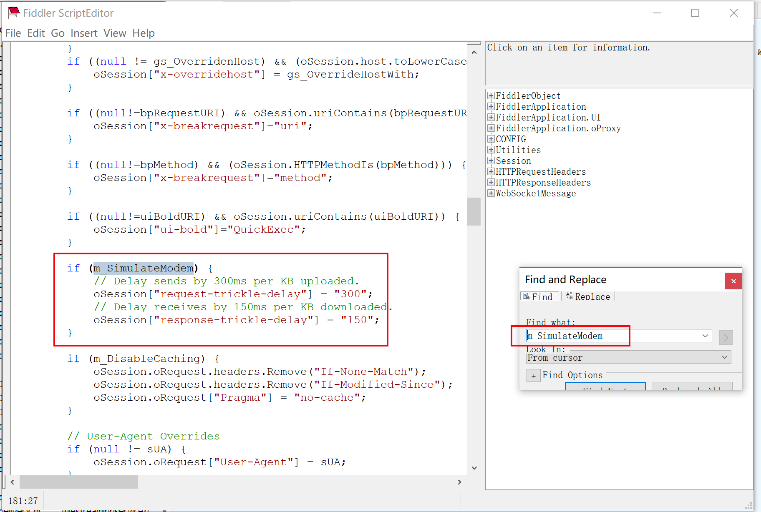The image size is (761, 512).
Task: Expand the FiddlerApplication tree node
Action: (491, 106)
